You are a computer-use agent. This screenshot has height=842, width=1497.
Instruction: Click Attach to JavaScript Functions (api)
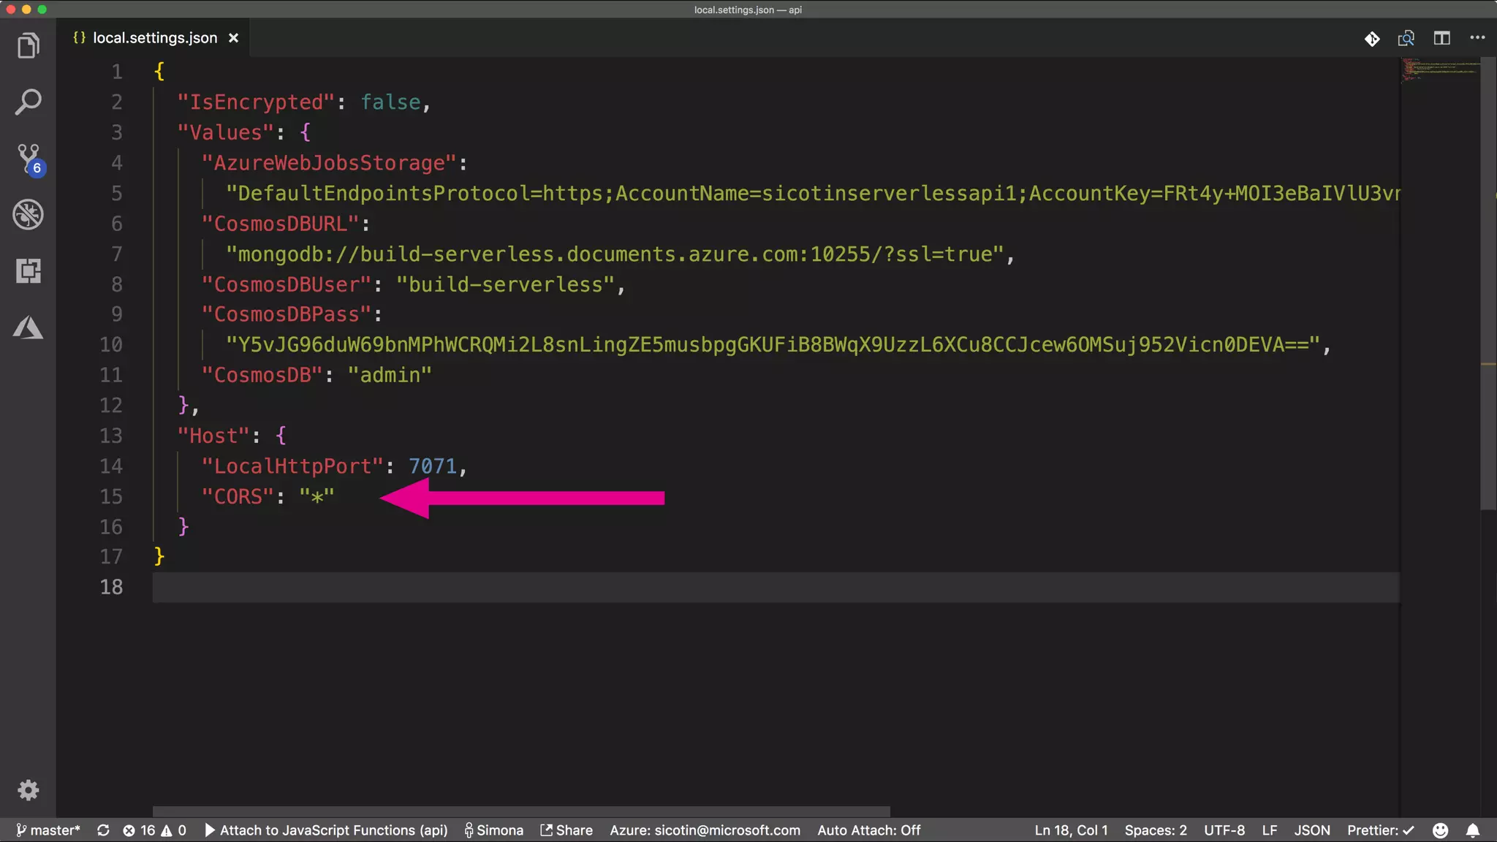tap(326, 830)
